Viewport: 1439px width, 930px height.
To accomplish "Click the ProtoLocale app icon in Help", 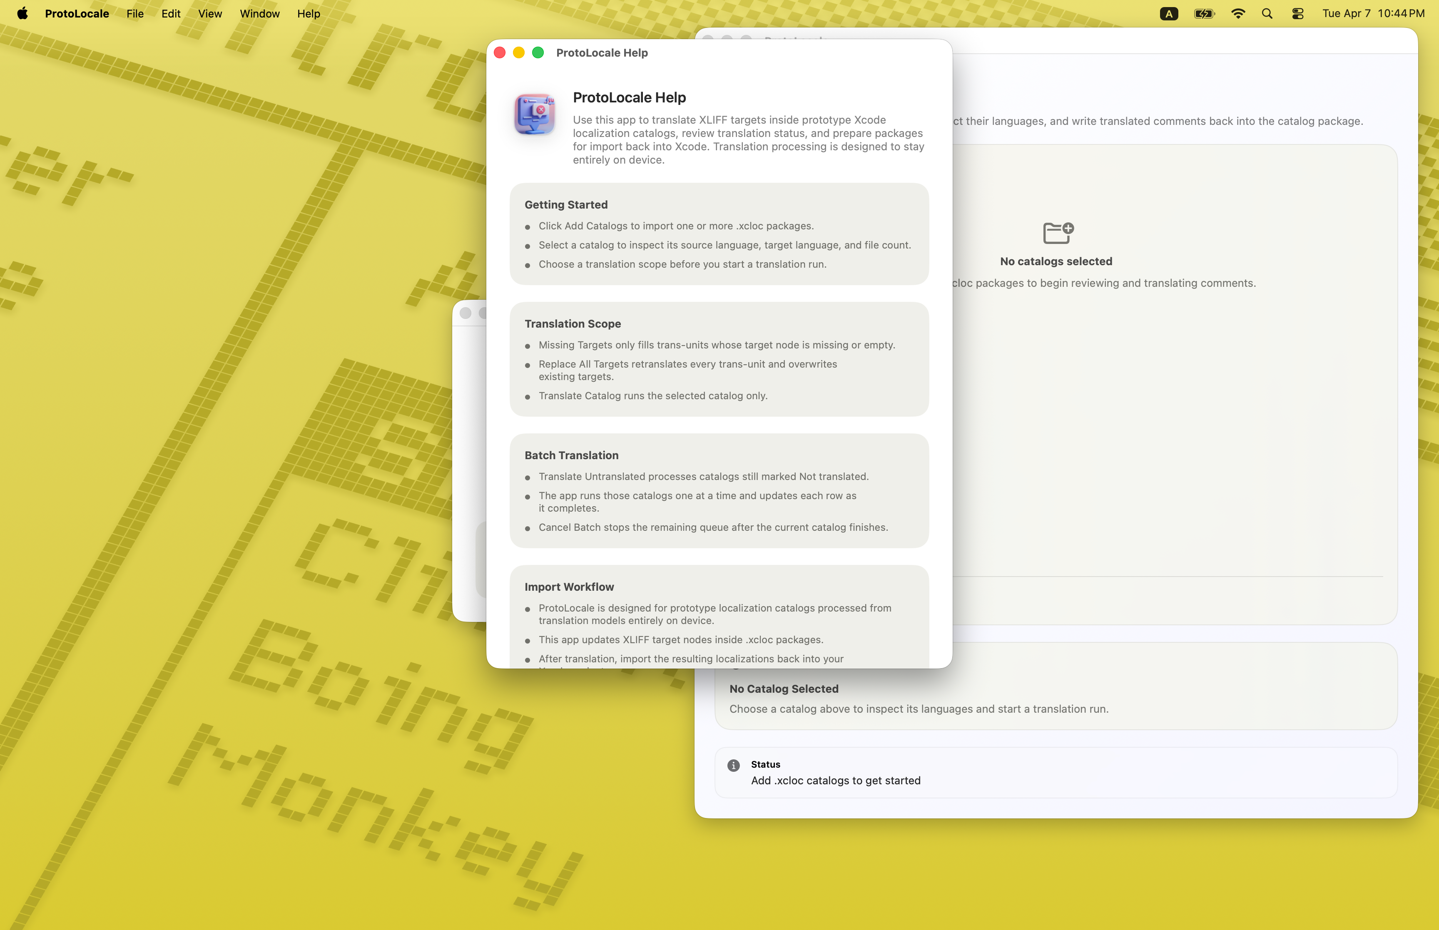I will (x=534, y=114).
